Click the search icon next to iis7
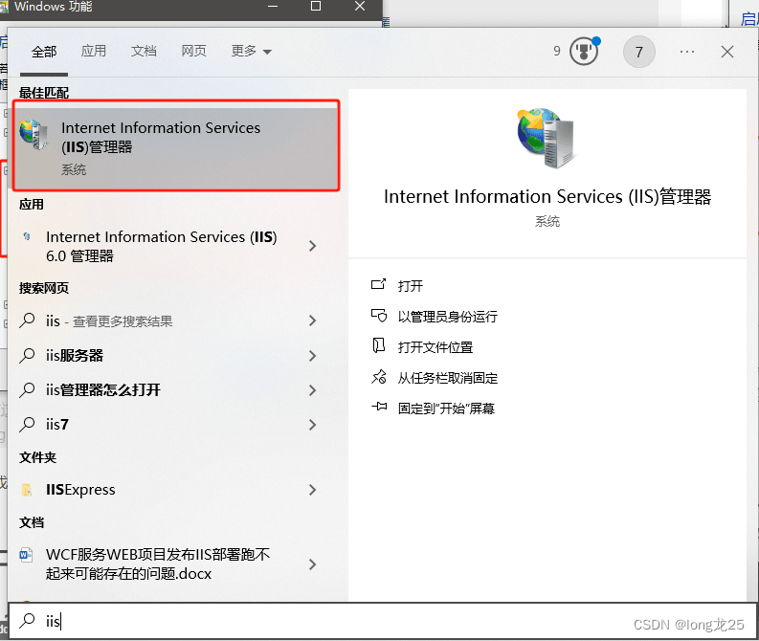Screen dimensions: 759x641 click(27, 424)
